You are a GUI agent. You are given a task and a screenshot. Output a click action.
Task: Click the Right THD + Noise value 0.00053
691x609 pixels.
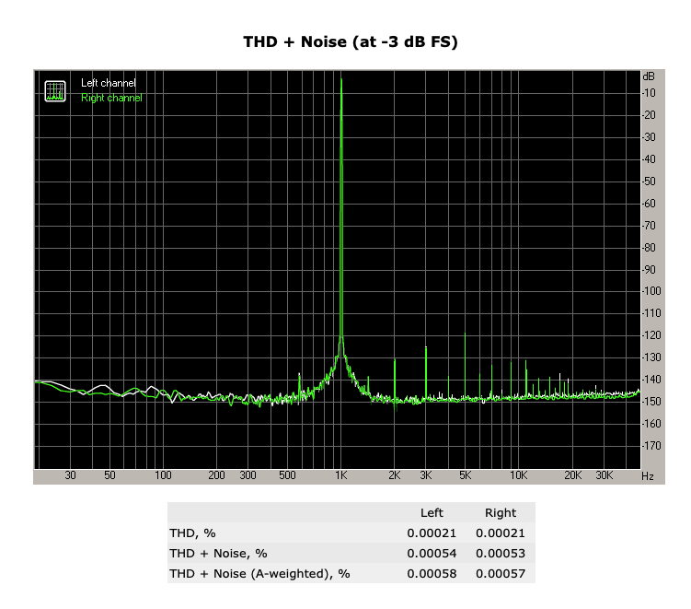[x=501, y=554]
